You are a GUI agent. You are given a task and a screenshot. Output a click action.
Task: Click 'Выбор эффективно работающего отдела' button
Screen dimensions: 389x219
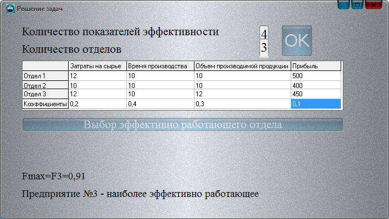[x=182, y=124]
